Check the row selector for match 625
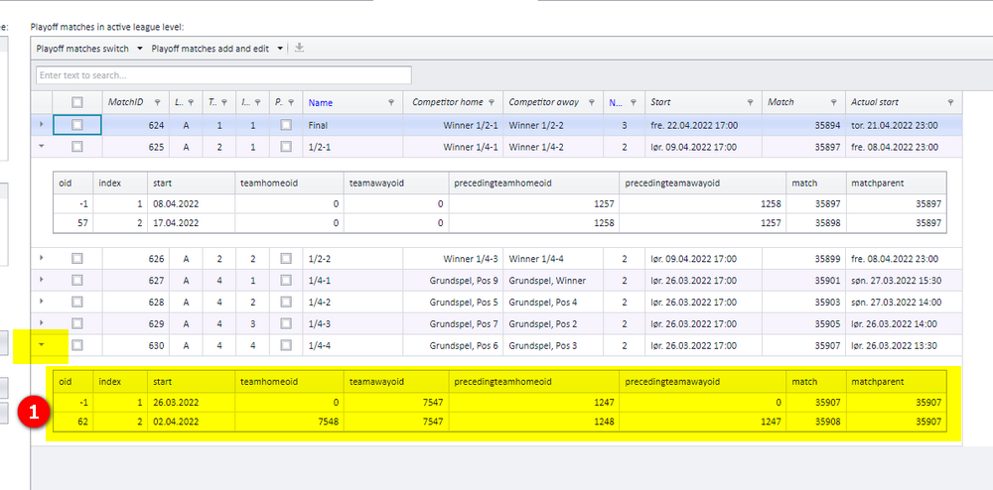 click(77, 147)
